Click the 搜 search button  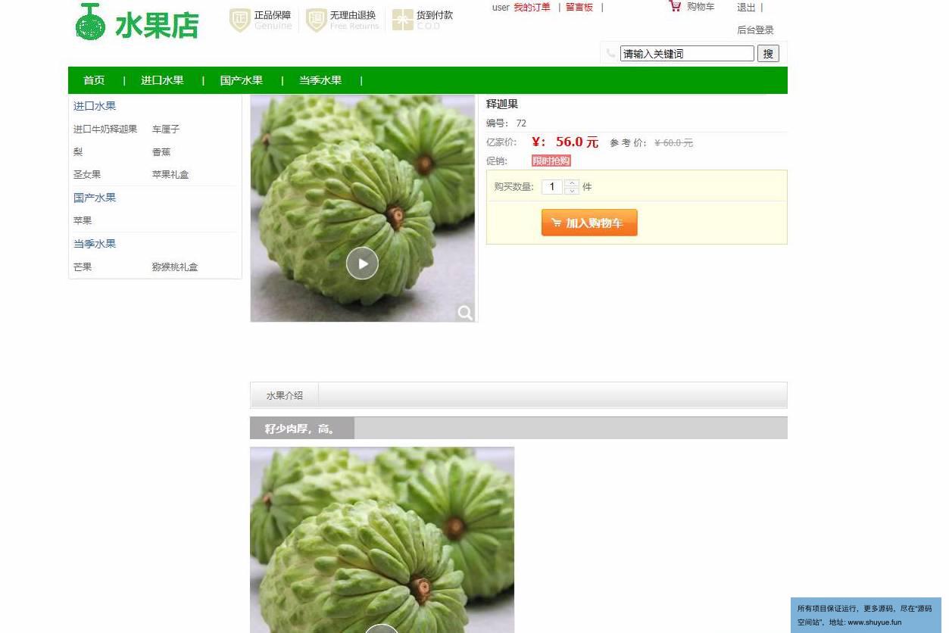[768, 53]
